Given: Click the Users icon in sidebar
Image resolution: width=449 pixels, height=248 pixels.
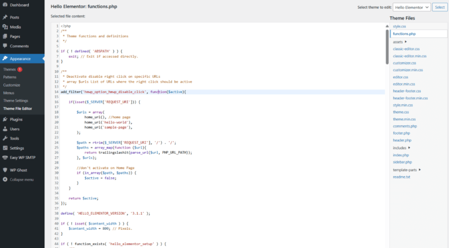Looking at the screenshot, I should (5, 129).
